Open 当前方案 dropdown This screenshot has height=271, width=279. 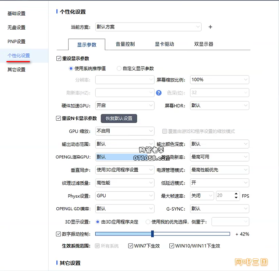(x=148, y=27)
